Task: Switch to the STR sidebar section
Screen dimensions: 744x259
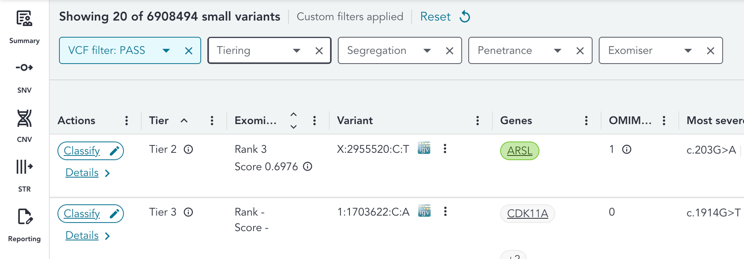Action: [24, 176]
